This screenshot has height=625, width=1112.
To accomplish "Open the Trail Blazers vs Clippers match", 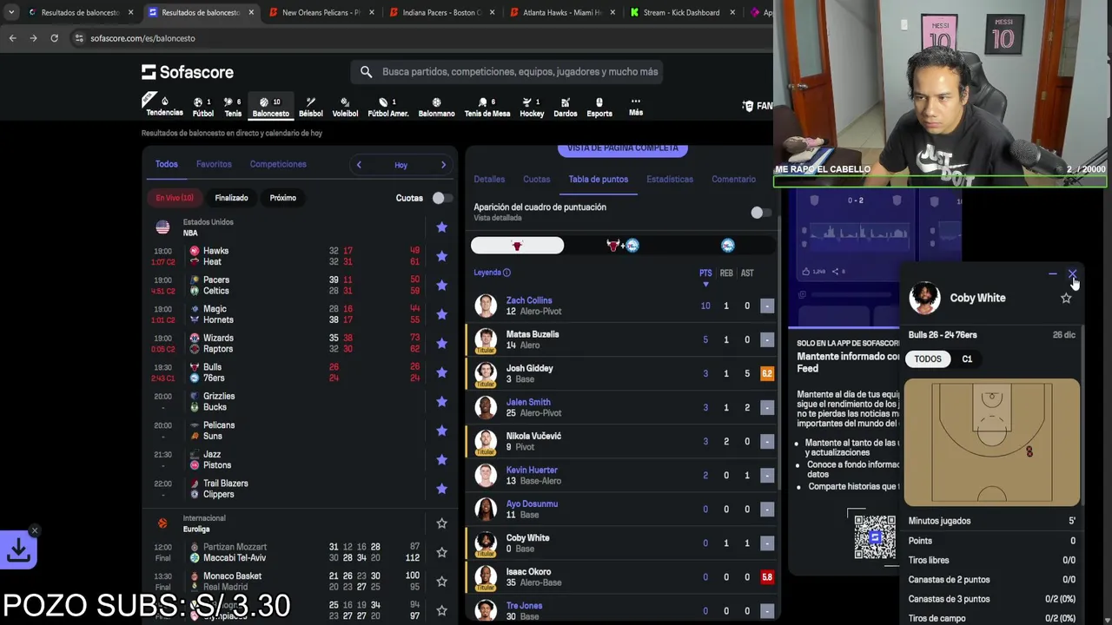I will click(301, 489).
